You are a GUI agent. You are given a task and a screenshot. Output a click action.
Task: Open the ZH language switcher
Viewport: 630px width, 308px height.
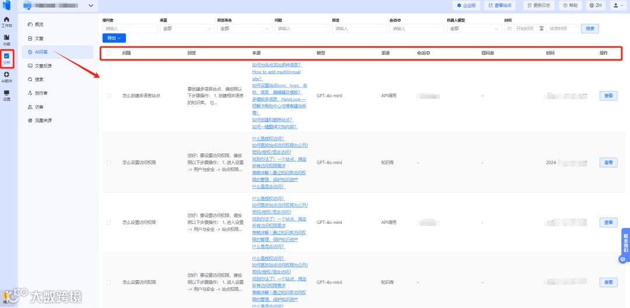[596, 5]
